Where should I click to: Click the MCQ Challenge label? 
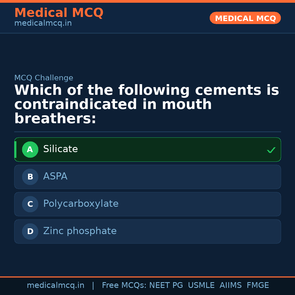[x=44, y=78]
